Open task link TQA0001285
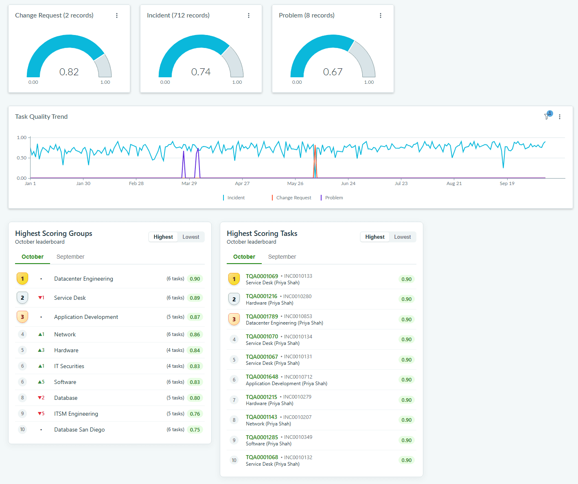 262,437
